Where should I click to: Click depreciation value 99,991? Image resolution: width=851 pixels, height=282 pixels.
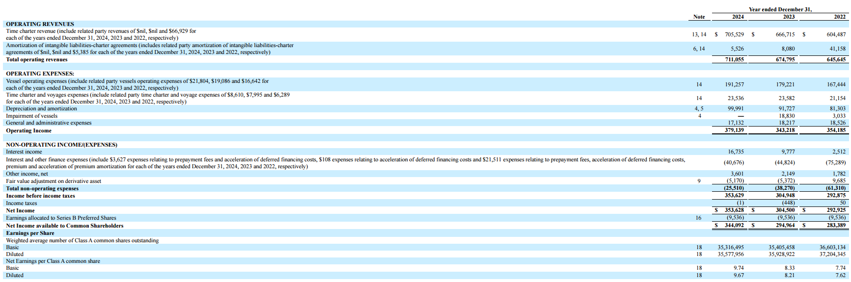tap(736, 108)
